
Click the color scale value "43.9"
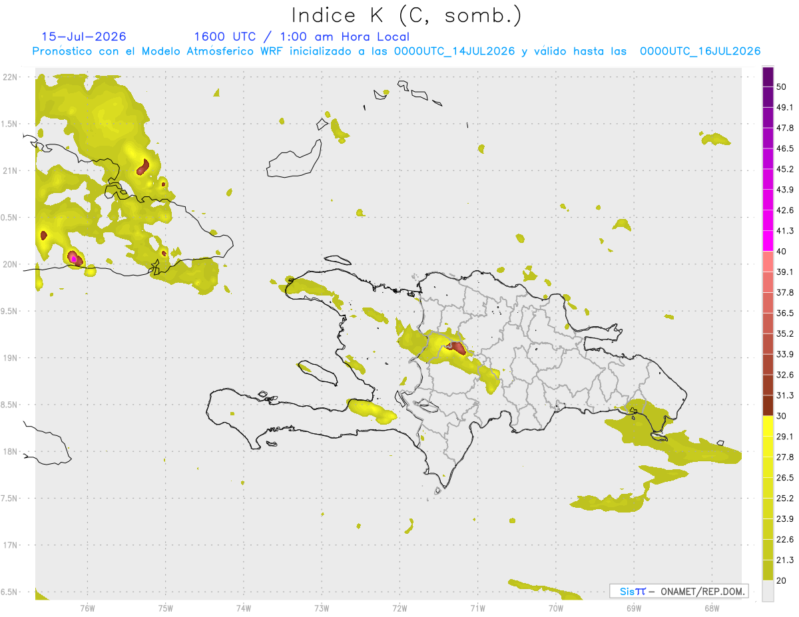785,190
